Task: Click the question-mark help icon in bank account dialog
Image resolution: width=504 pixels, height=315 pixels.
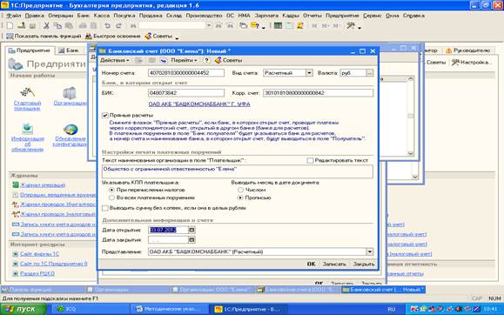Action: click(206, 60)
